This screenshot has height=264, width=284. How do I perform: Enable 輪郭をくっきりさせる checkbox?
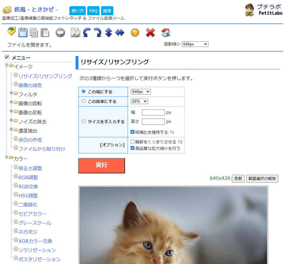coord(133,142)
